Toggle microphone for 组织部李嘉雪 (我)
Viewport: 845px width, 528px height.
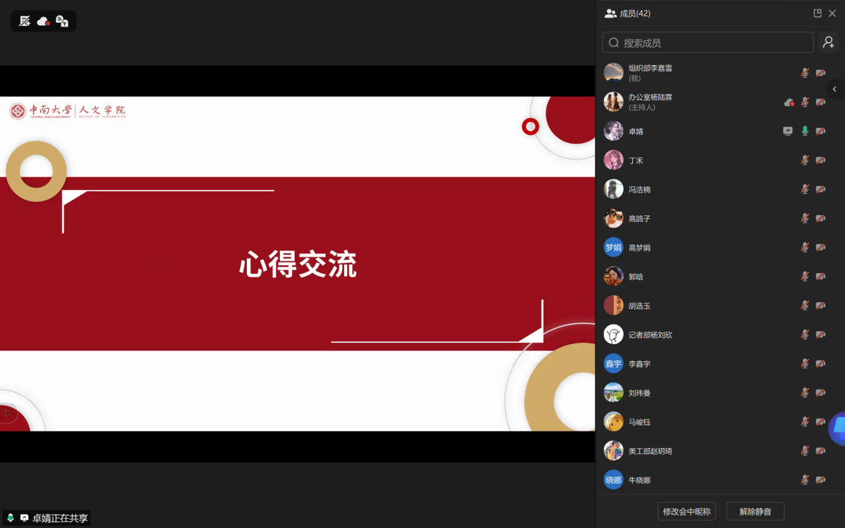tap(805, 73)
